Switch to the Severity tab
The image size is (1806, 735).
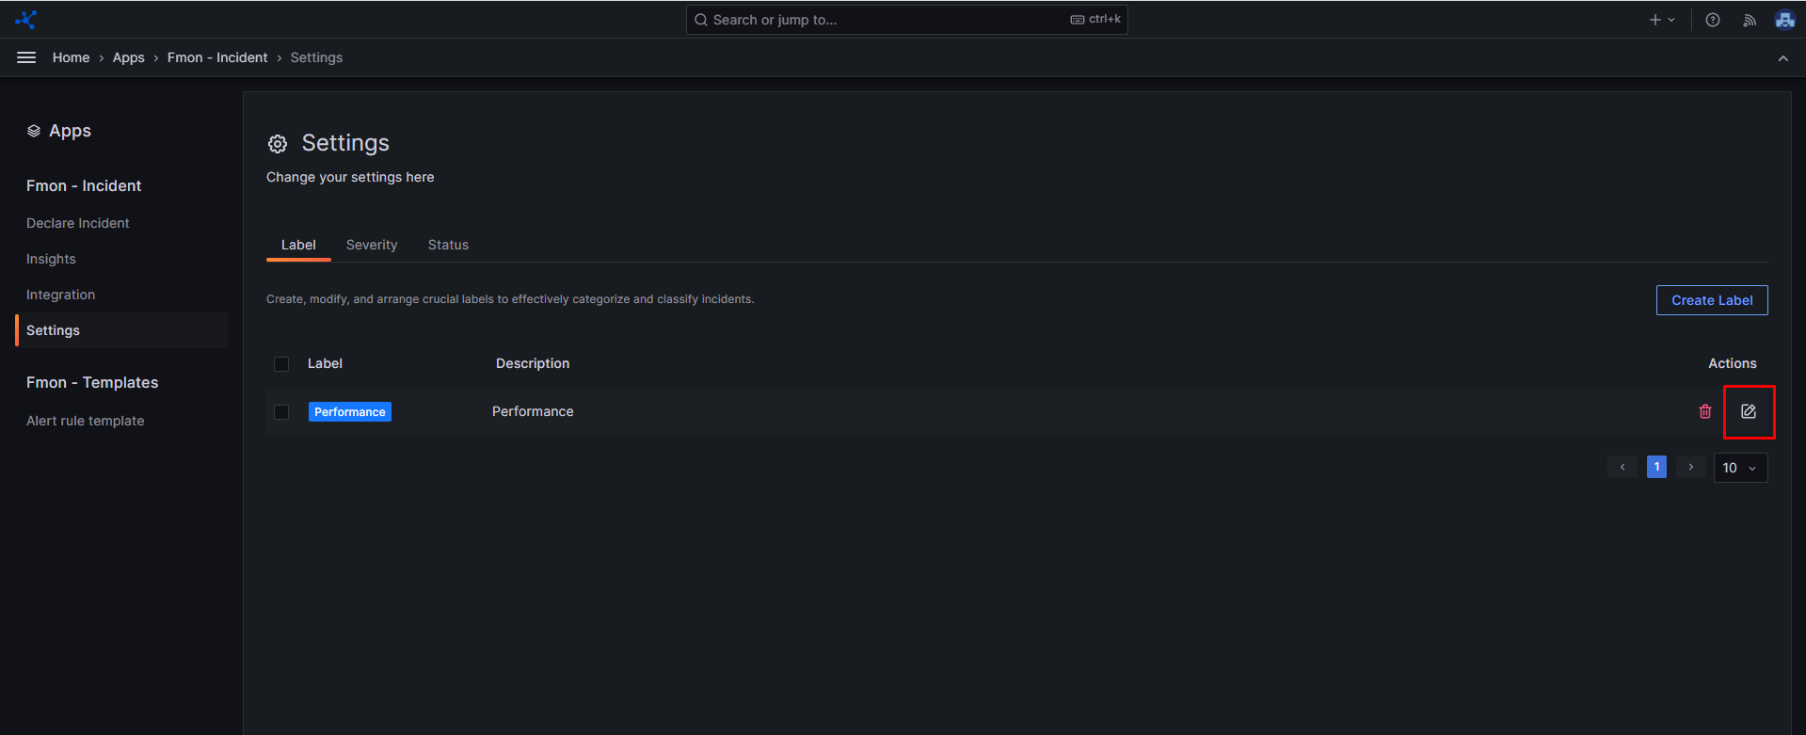pyautogui.click(x=372, y=245)
